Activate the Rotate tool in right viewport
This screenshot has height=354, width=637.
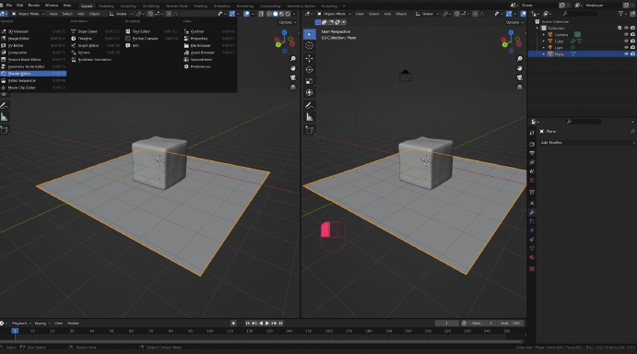309,70
